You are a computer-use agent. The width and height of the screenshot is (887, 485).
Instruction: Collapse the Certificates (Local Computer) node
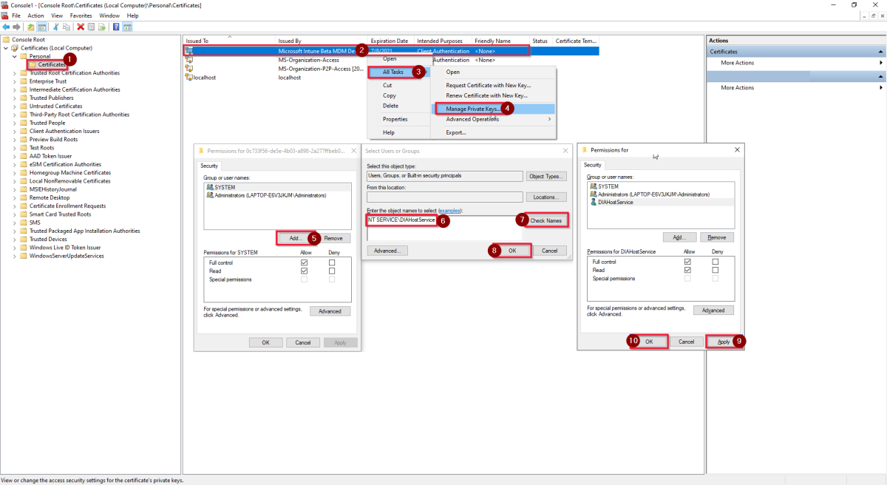tap(6, 48)
